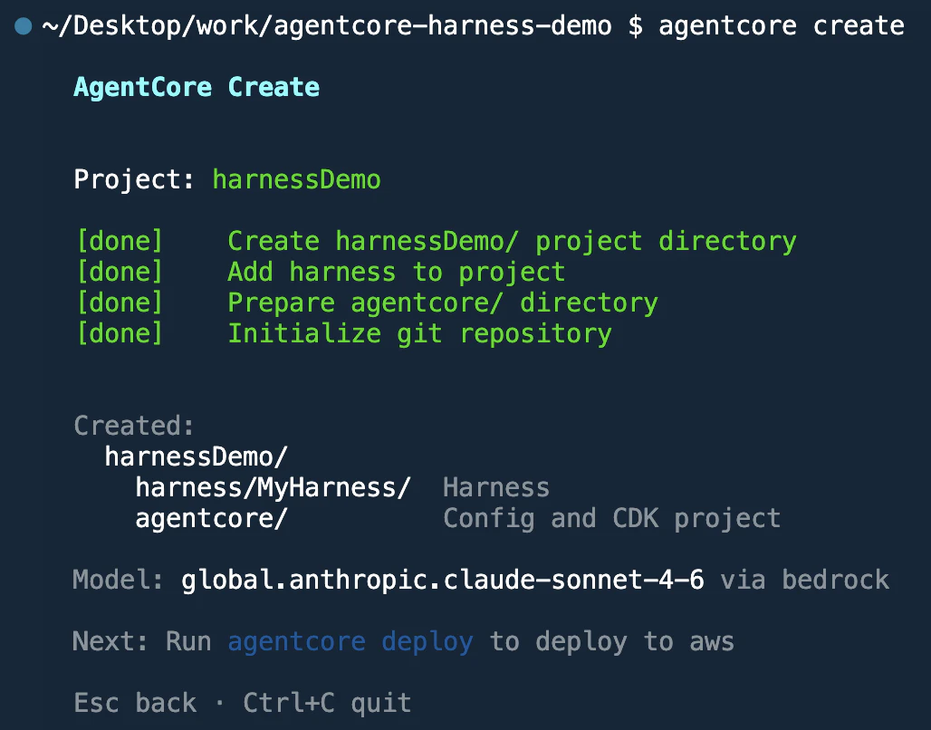Click the 'agentcore/' folder entry under Created
Image resolution: width=931 pixels, height=730 pixels.
212,519
